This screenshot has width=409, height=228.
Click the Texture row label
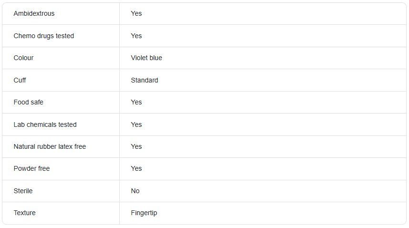(x=24, y=213)
